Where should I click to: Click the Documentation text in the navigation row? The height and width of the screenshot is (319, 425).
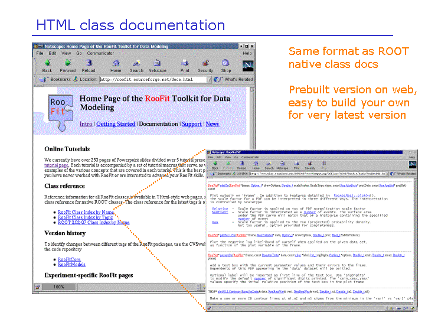click(x=159, y=124)
